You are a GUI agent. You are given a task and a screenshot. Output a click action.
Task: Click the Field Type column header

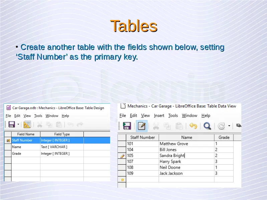tap(62, 134)
